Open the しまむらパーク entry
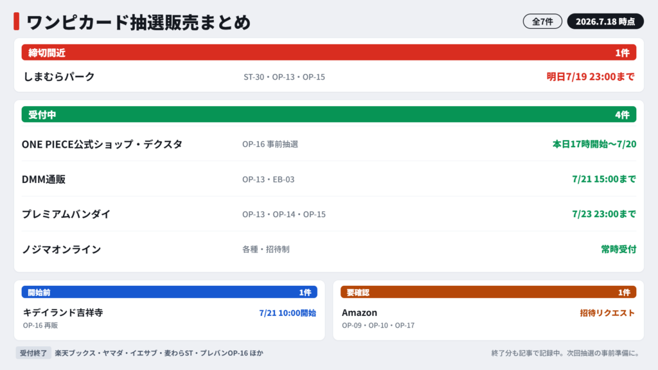The image size is (658, 370). tap(59, 76)
